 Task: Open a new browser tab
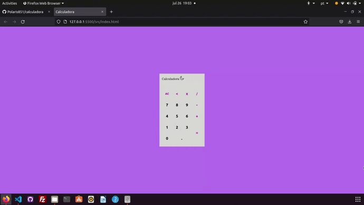pos(111,12)
